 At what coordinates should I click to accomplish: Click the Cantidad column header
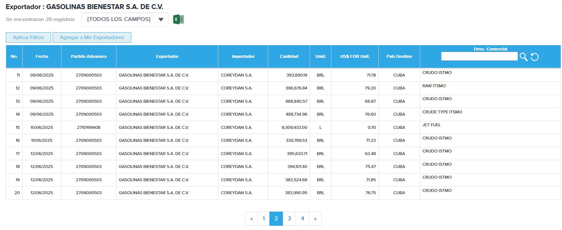click(289, 57)
